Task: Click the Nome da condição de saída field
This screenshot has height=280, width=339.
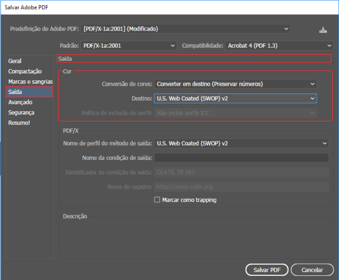Action: coord(241,158)
